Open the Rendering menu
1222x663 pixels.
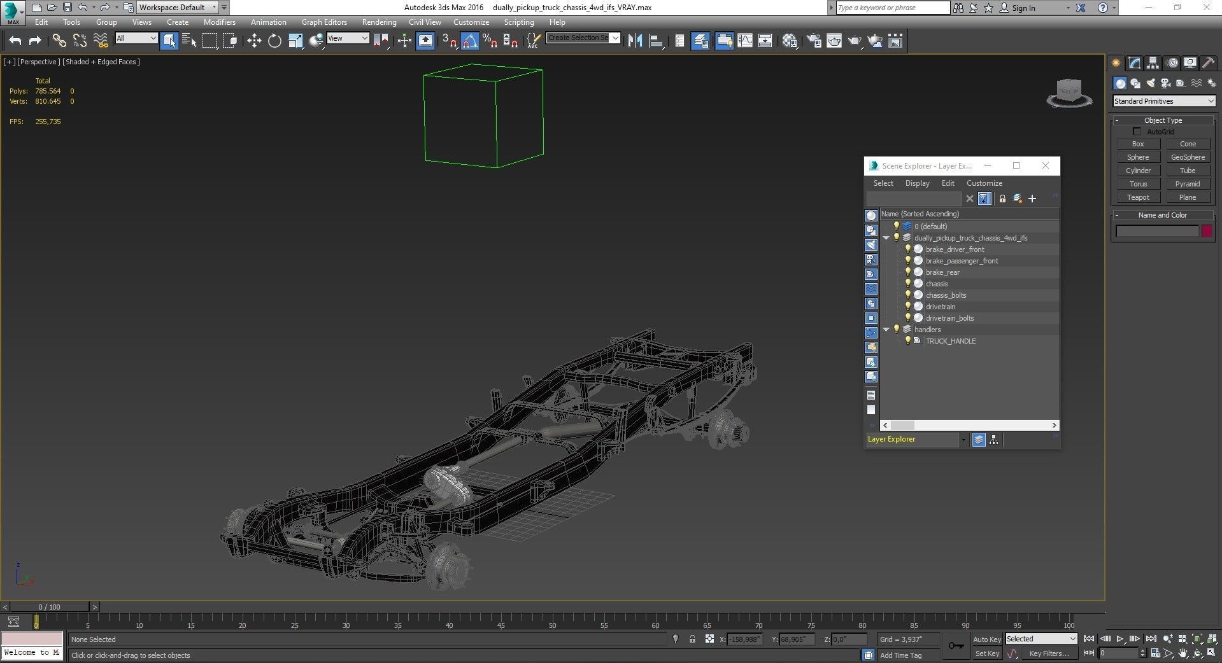379,22
